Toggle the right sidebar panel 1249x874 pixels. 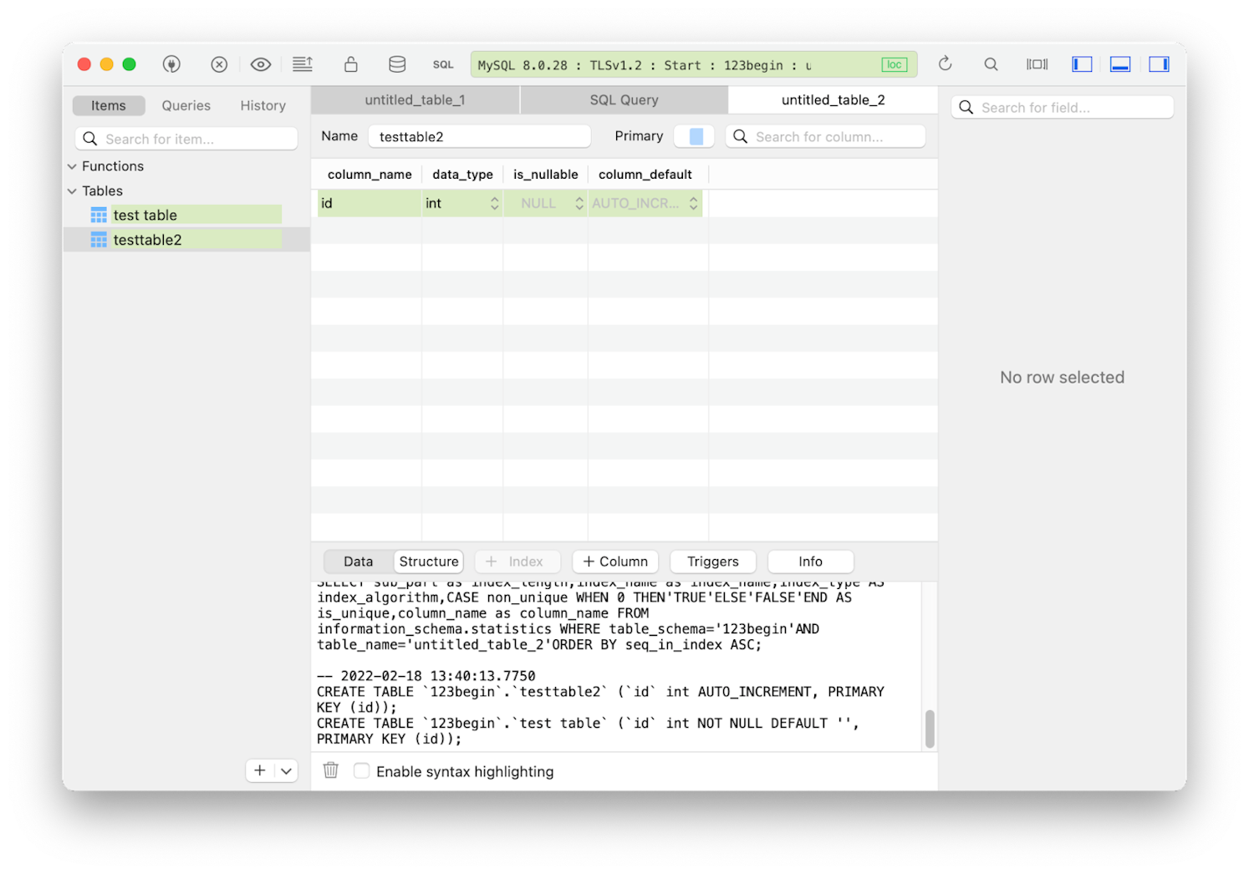[1159, 64]
